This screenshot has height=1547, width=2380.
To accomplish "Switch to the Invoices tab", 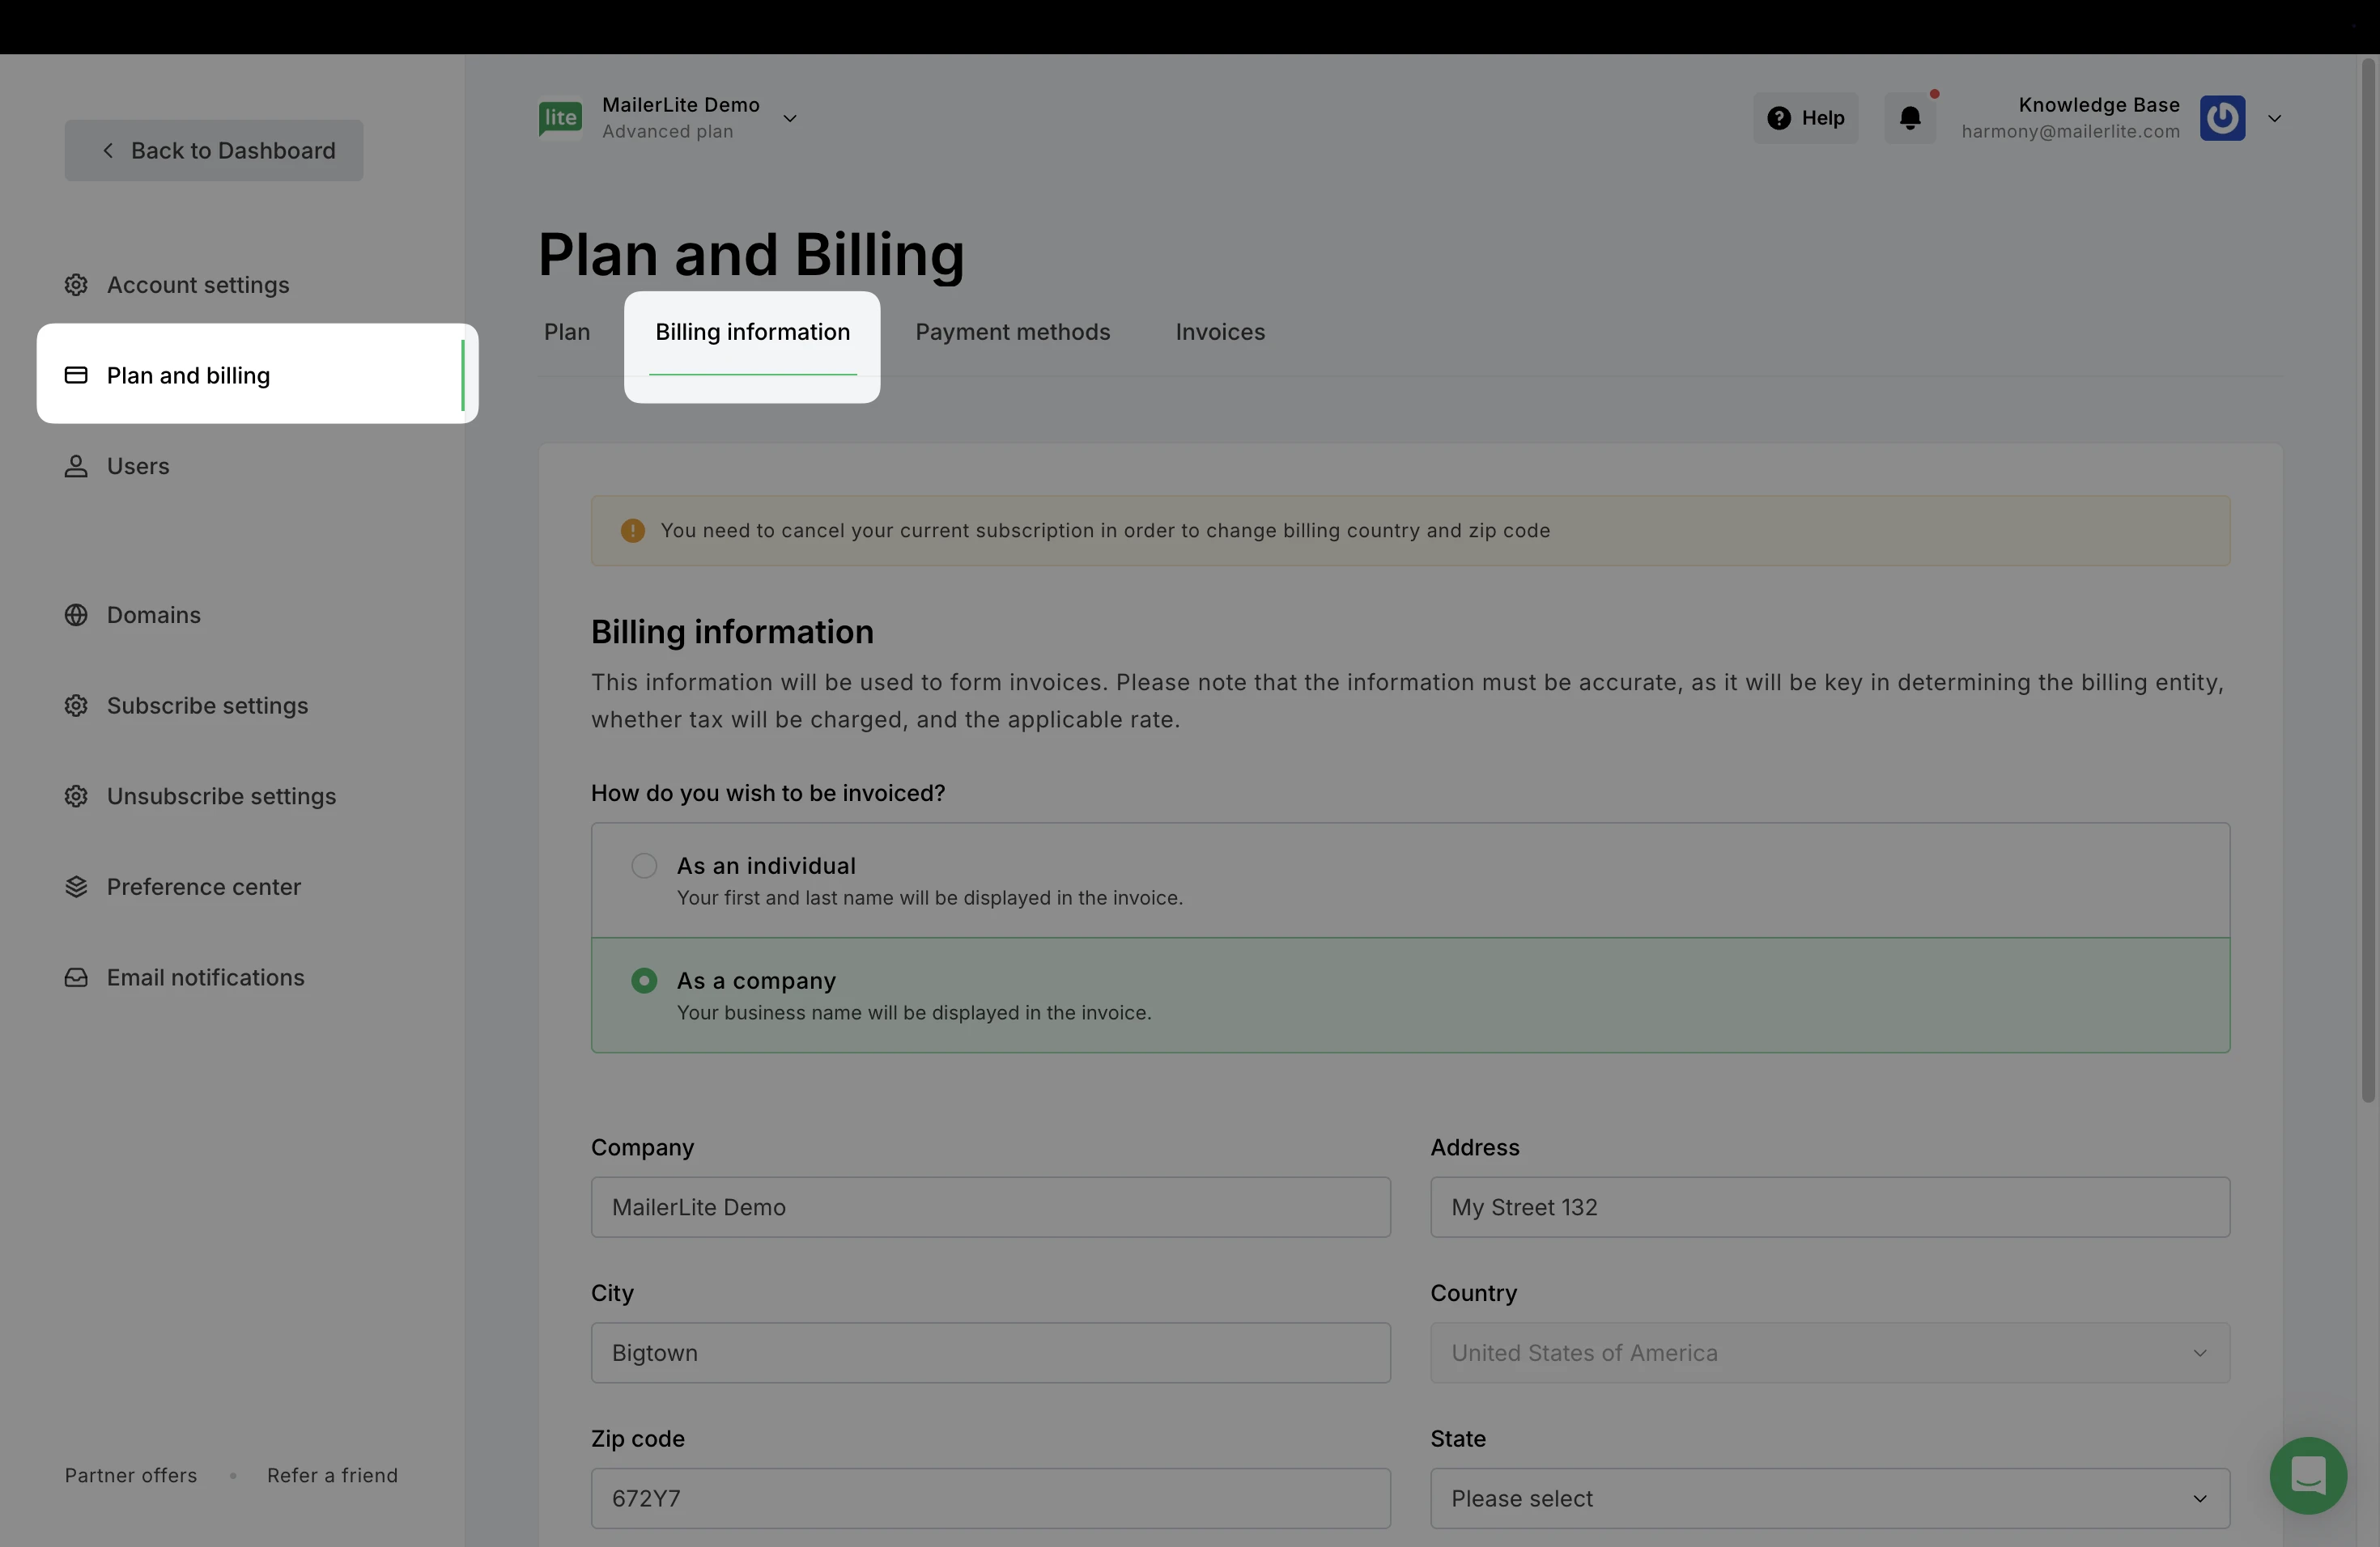I will [x=1220, y=332].
